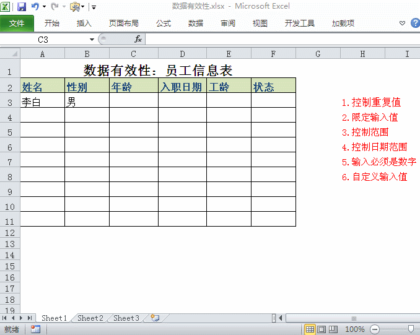Open the redo history dropdown arrow

[64, 6]
